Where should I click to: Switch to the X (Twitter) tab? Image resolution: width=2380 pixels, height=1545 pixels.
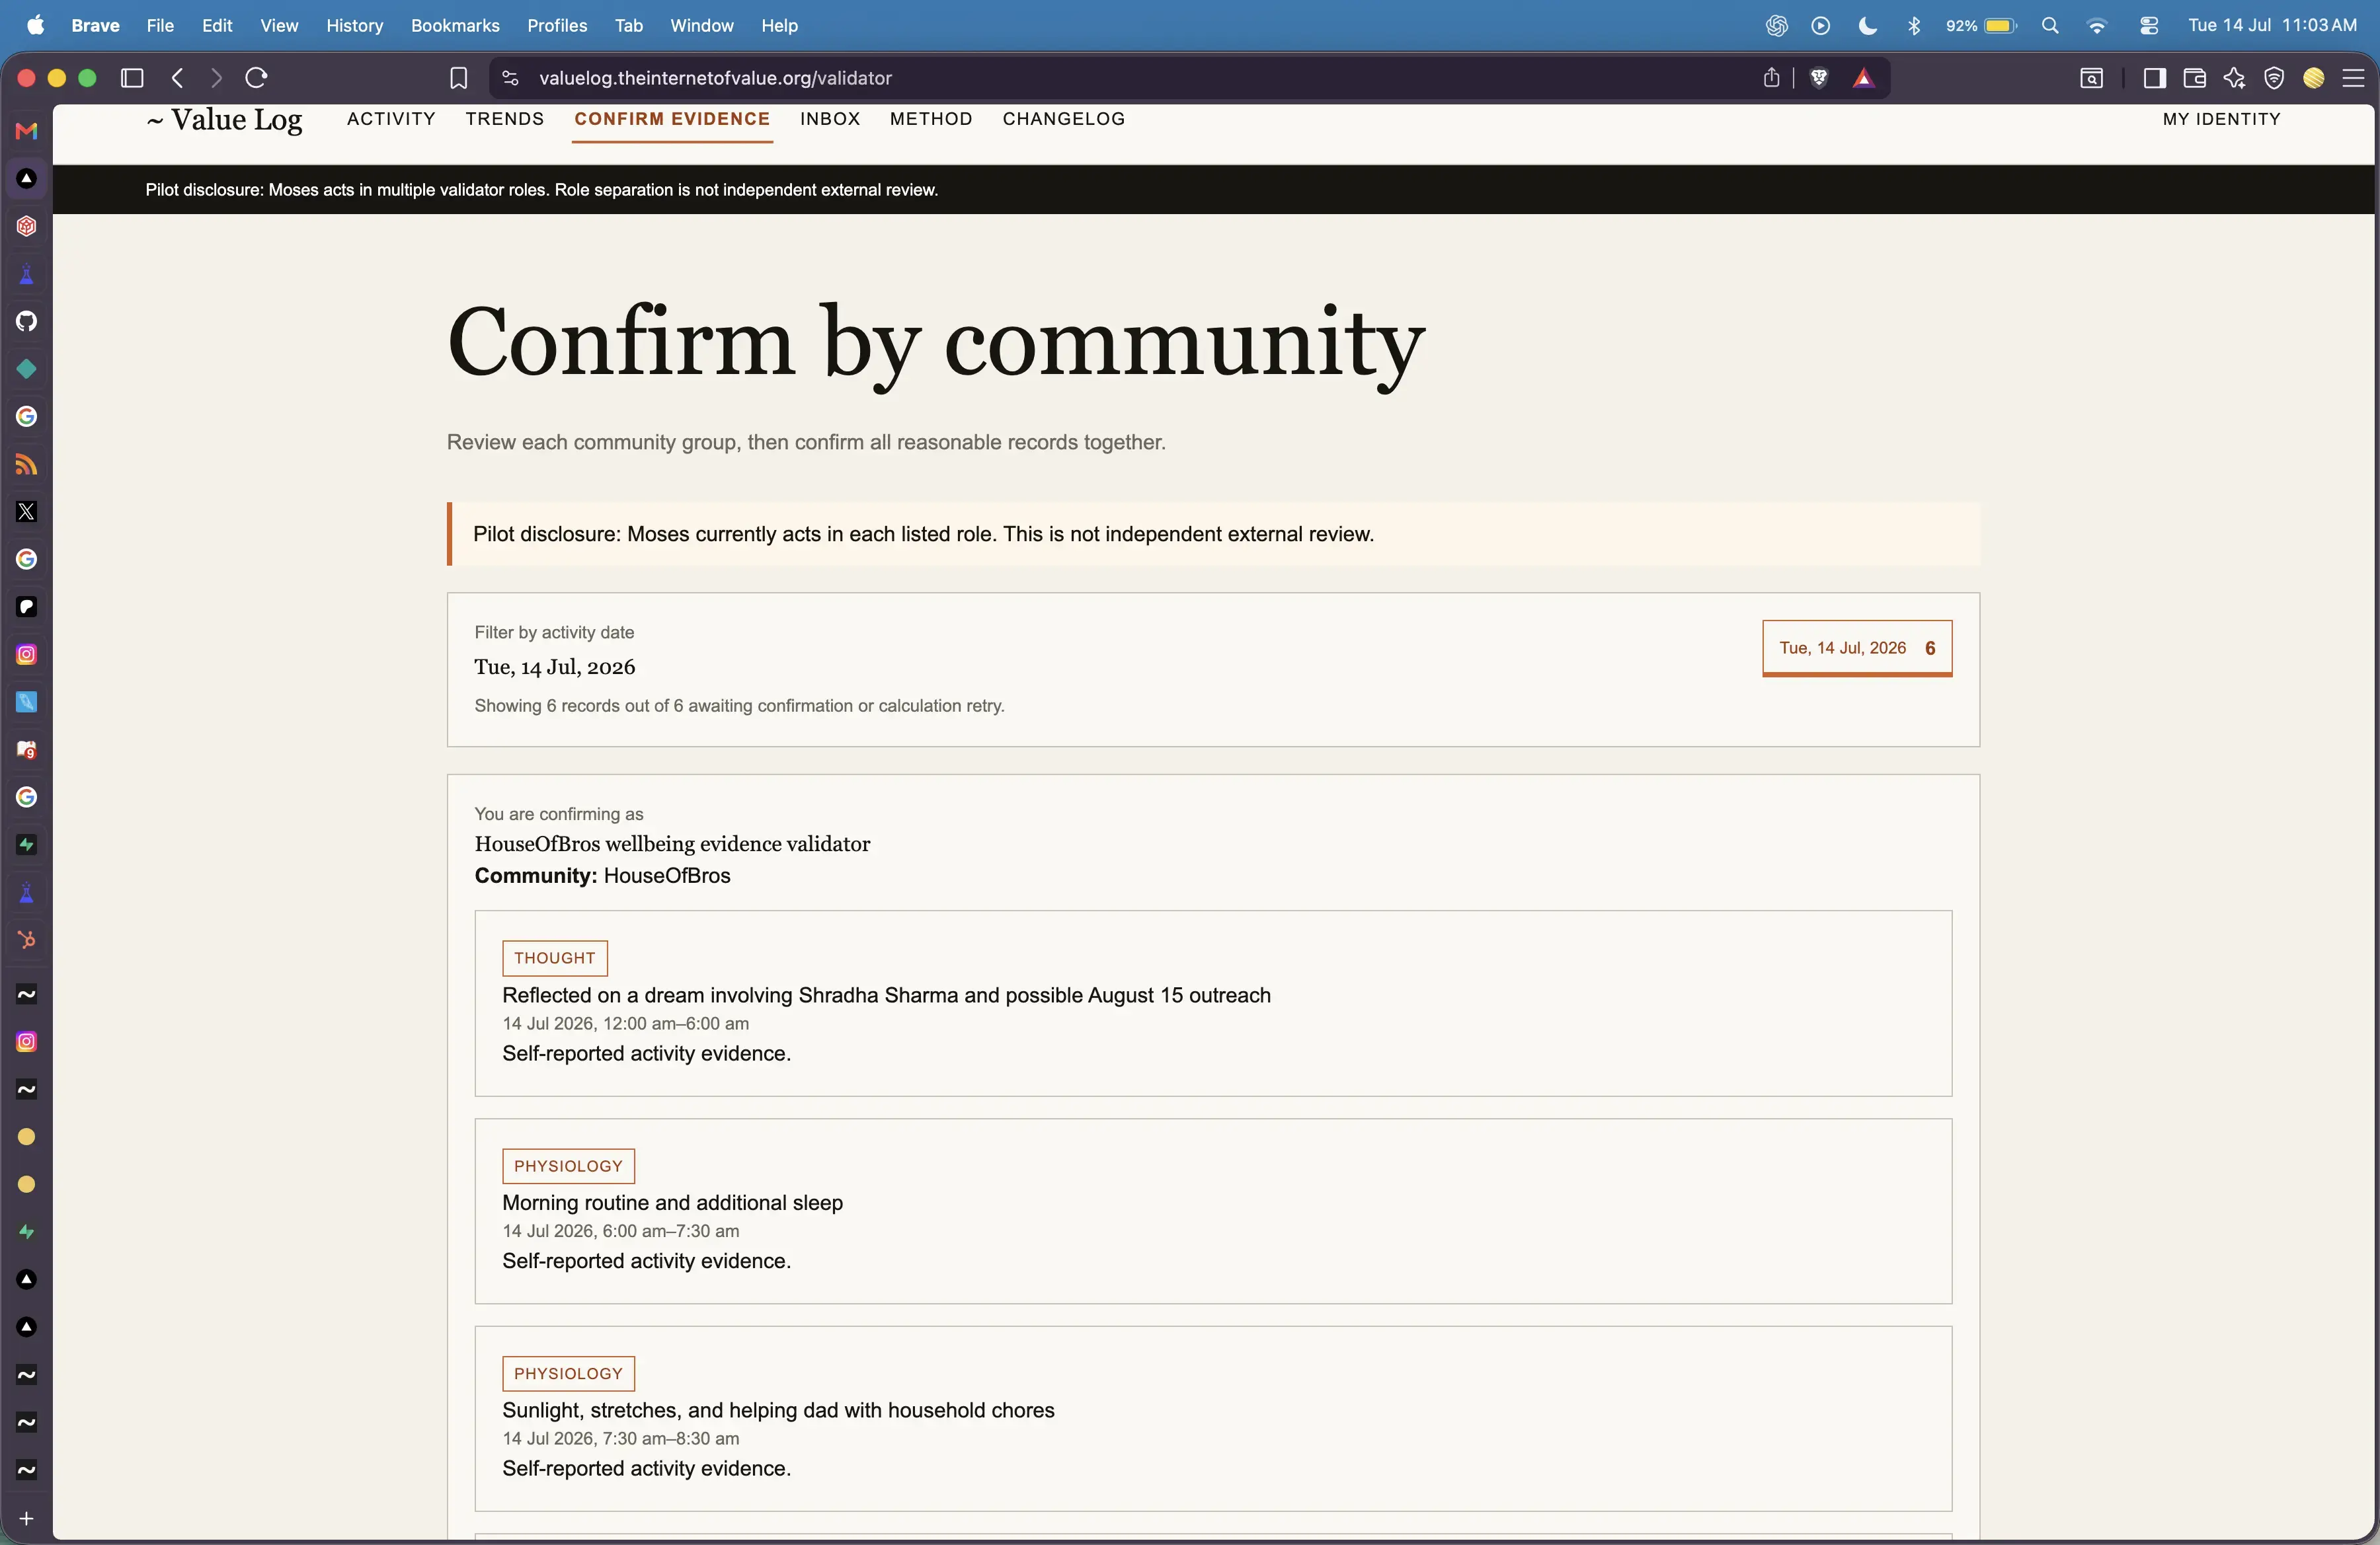click(x=27, y=511)
